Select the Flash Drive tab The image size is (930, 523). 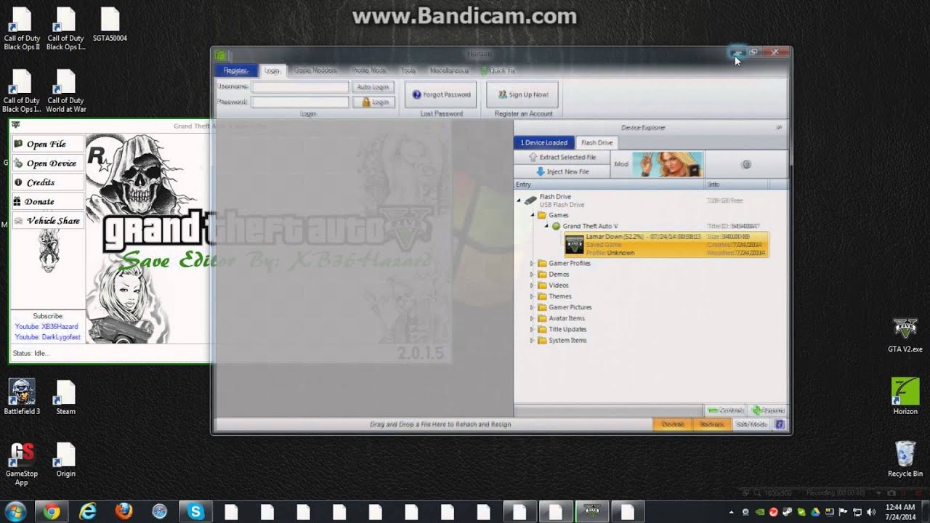pyautogui.click(x=597, y=142)
